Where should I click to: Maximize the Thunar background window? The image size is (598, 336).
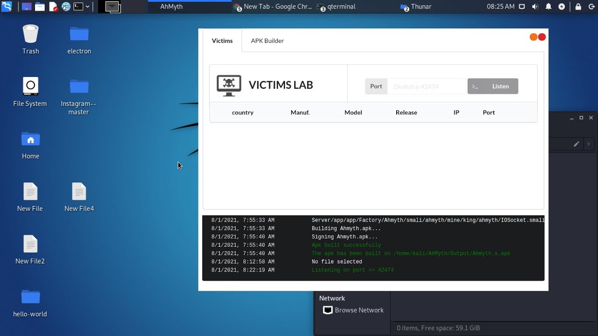pos(581,118)
